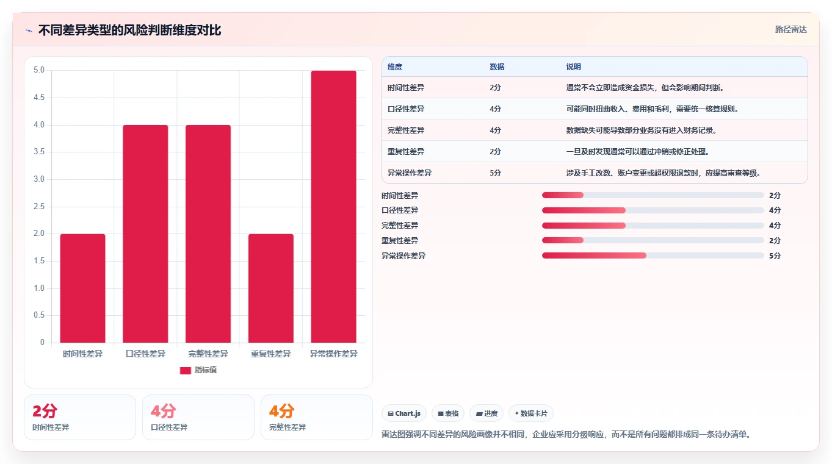This screenshot has width=832, height=464.
Task: Click the 完整性差异 bar in chart
Action: [208, 234]
